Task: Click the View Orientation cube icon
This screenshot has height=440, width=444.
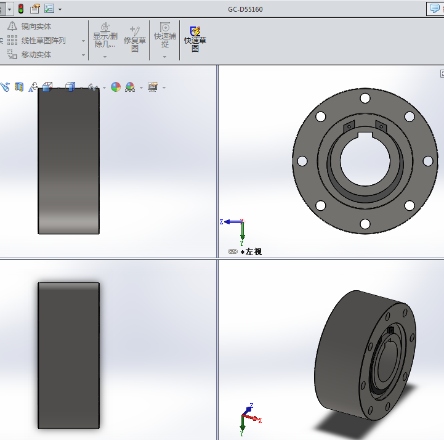Action: pyautogui.click(x=47, y=87)
